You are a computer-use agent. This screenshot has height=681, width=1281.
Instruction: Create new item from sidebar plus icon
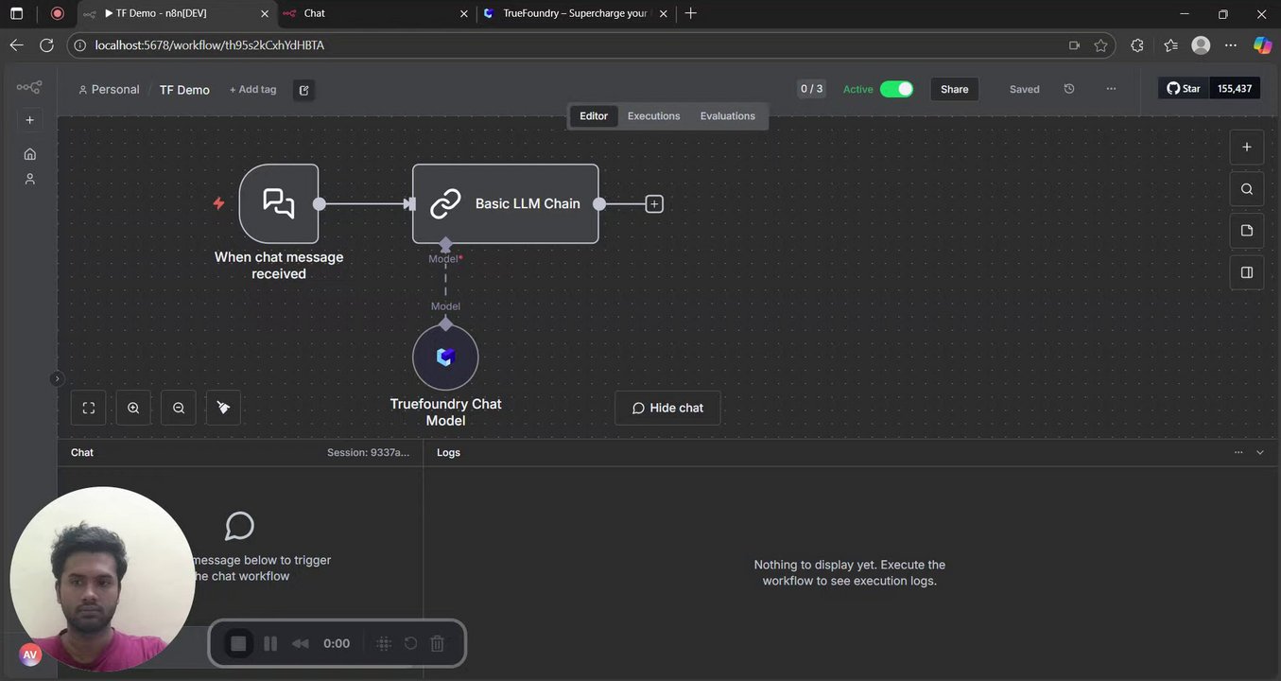point(29,120)
